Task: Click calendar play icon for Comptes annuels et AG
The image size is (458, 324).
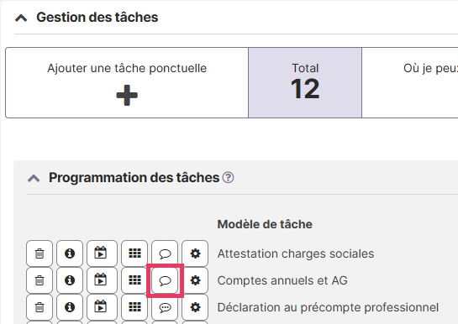Action: coord(101,280)
